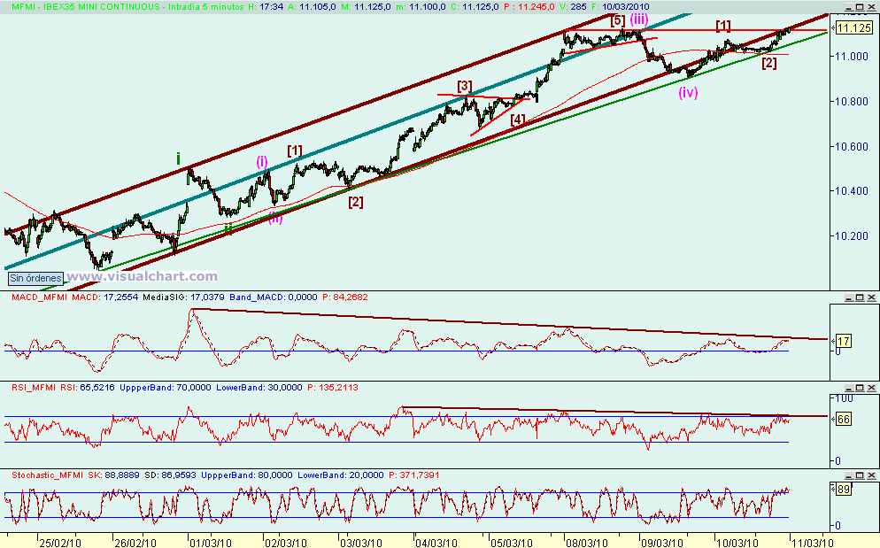This screenshot has width=880, height=548.
Task: Click the 09/03/10 date axis label
Action: pos(662,543)
